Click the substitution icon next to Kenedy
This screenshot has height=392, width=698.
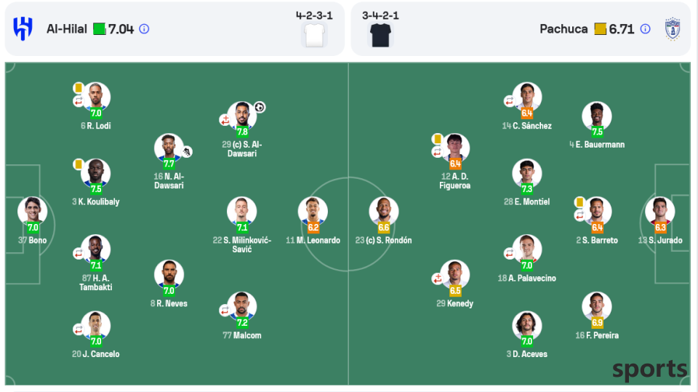[x=437, y=279]
